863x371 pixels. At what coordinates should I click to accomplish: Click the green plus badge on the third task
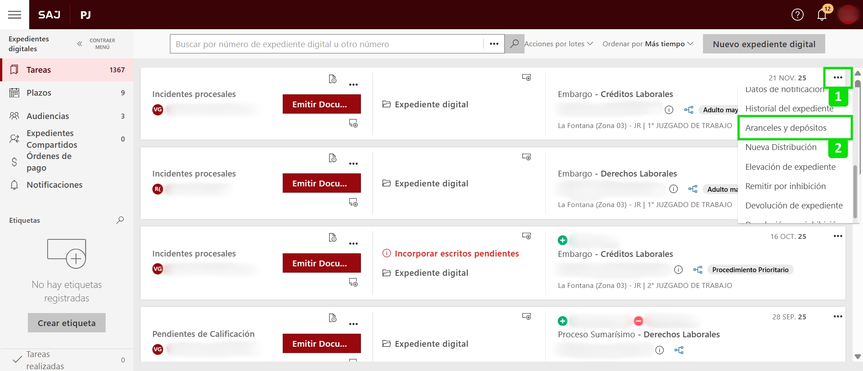click(x=562, y=240)
